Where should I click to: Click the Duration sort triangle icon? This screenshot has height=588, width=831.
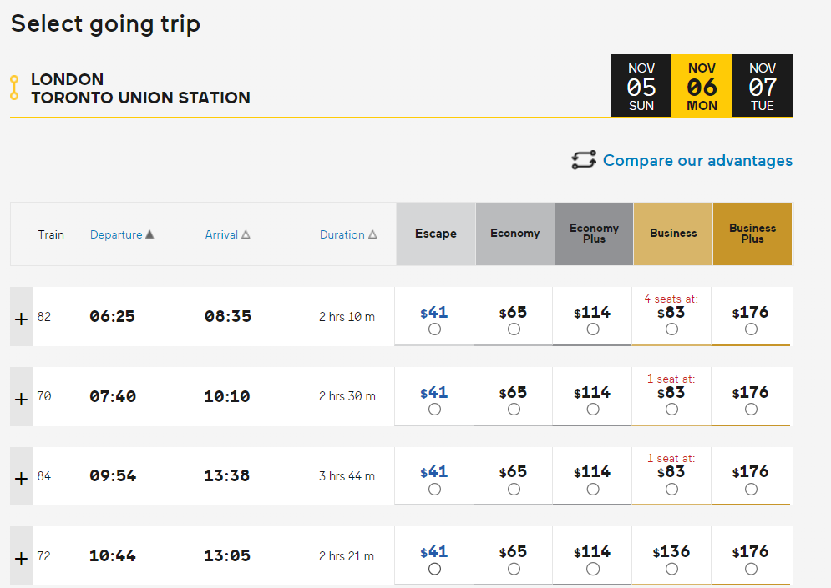372,234
